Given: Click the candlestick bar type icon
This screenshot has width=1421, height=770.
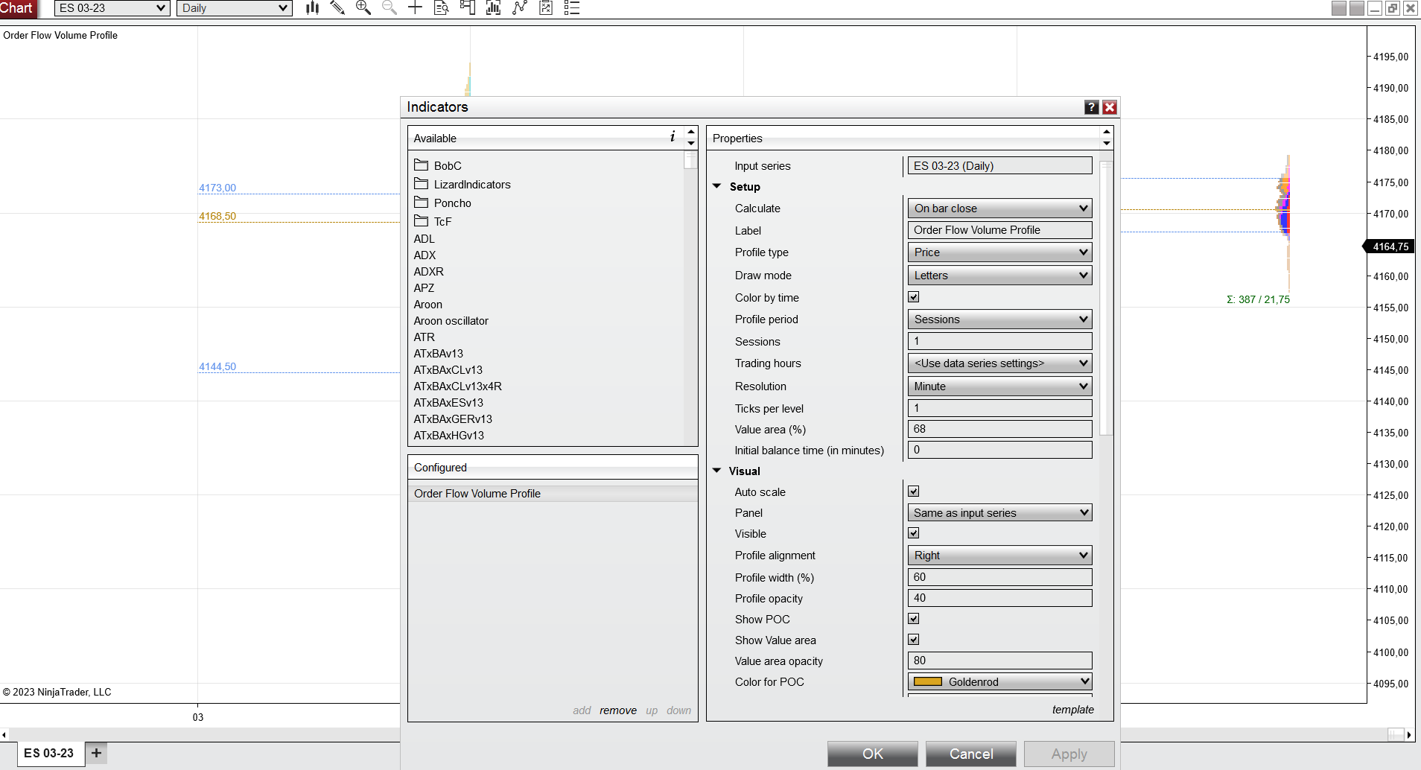Looking at the screenshot, I should (312, 8).
